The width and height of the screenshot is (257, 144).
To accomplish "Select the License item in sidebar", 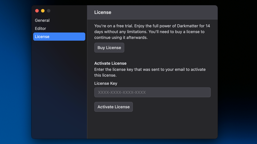I will click(59, 37).
